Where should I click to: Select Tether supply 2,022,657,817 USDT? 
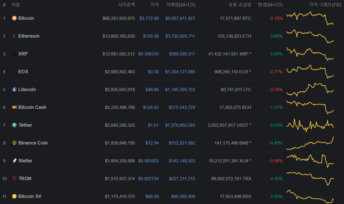point(229,125)
